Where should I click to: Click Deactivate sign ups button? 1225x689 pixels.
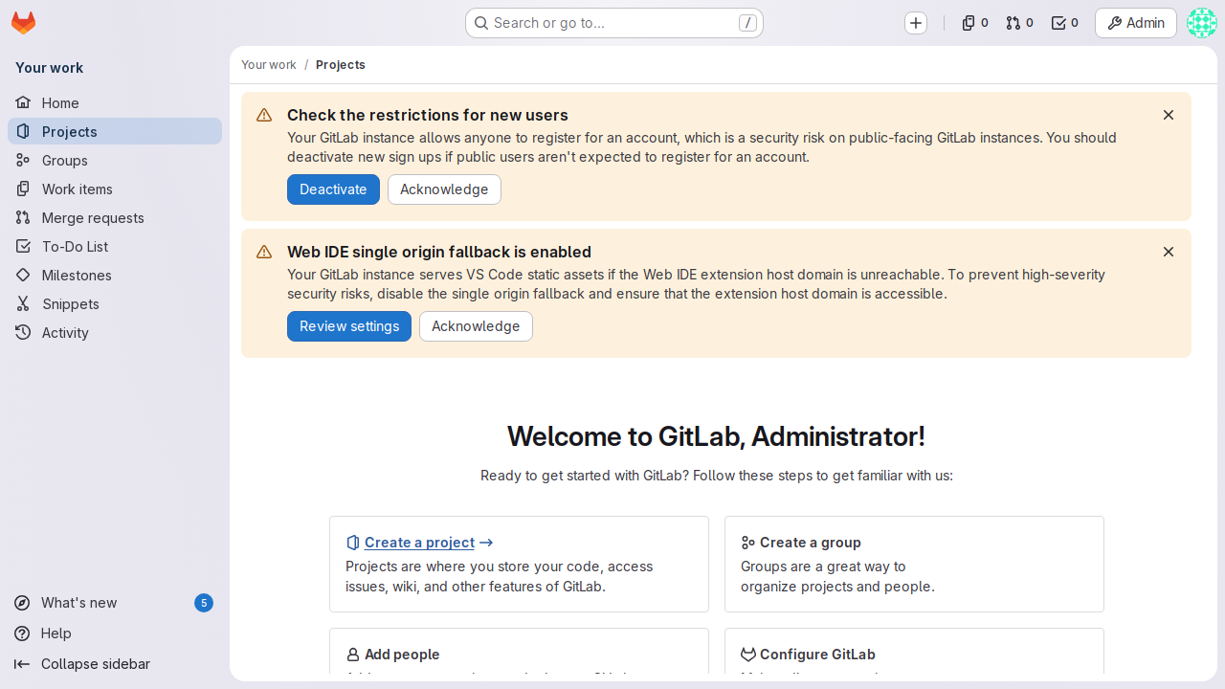click(333, 189)
